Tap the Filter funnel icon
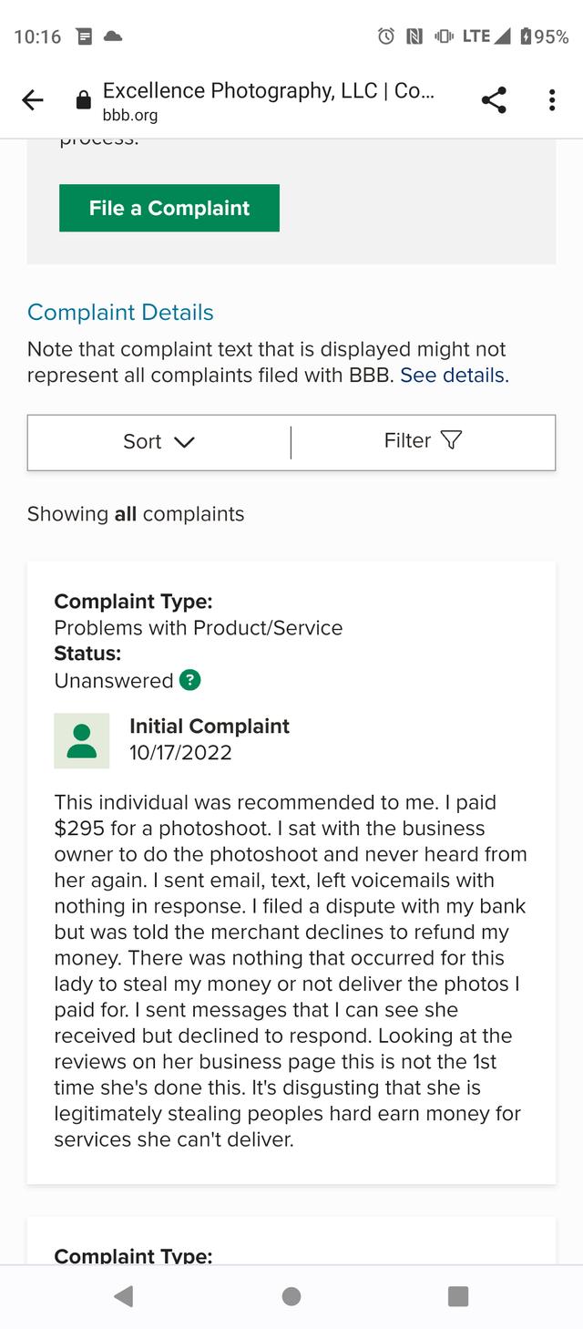 click(x=451, y=441)
